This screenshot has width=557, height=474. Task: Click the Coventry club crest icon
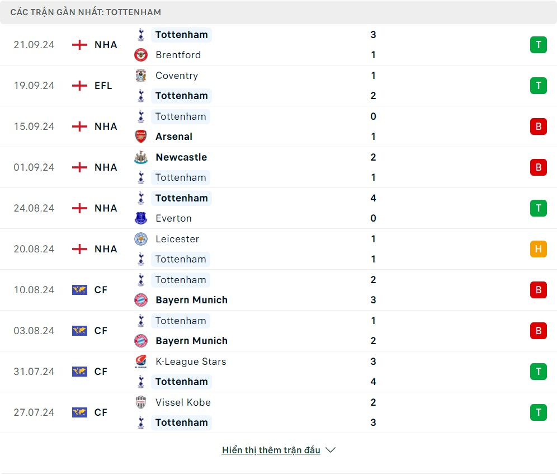point(141,76)
